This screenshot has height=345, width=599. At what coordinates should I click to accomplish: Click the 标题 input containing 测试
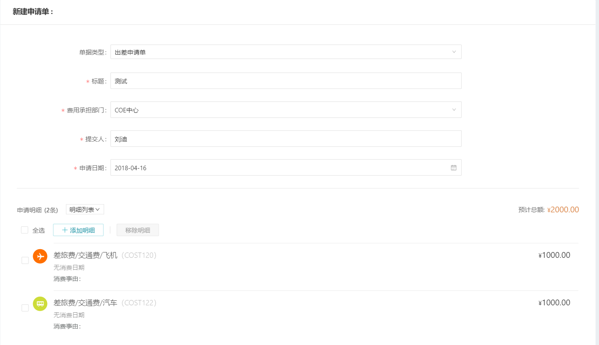286,81
